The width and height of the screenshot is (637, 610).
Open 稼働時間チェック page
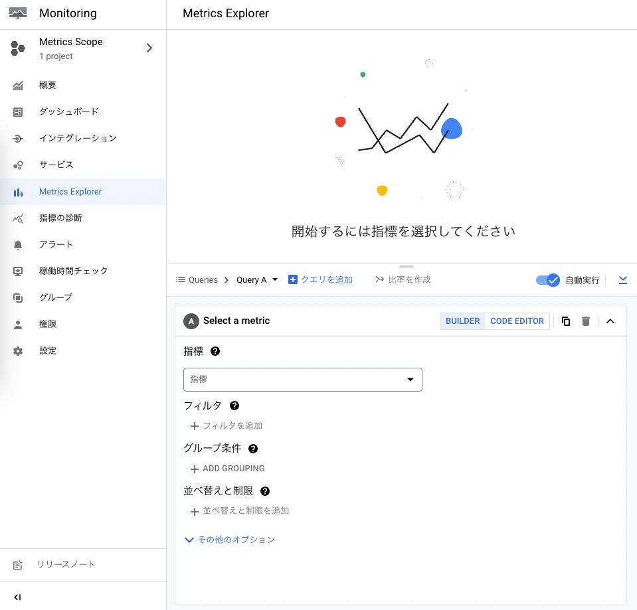click(83, 271)
